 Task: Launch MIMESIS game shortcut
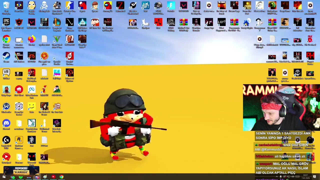(44, 91)
